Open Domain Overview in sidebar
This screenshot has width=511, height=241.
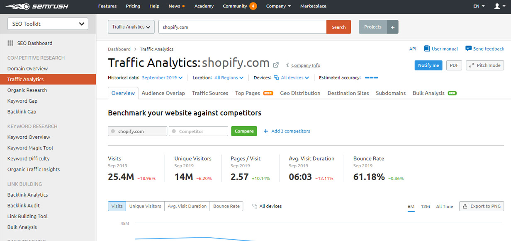point(27,69)
